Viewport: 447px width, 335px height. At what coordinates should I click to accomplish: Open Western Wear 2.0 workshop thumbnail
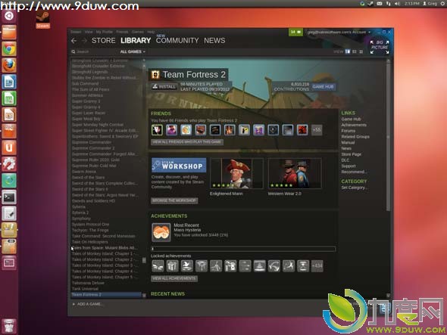295,174
